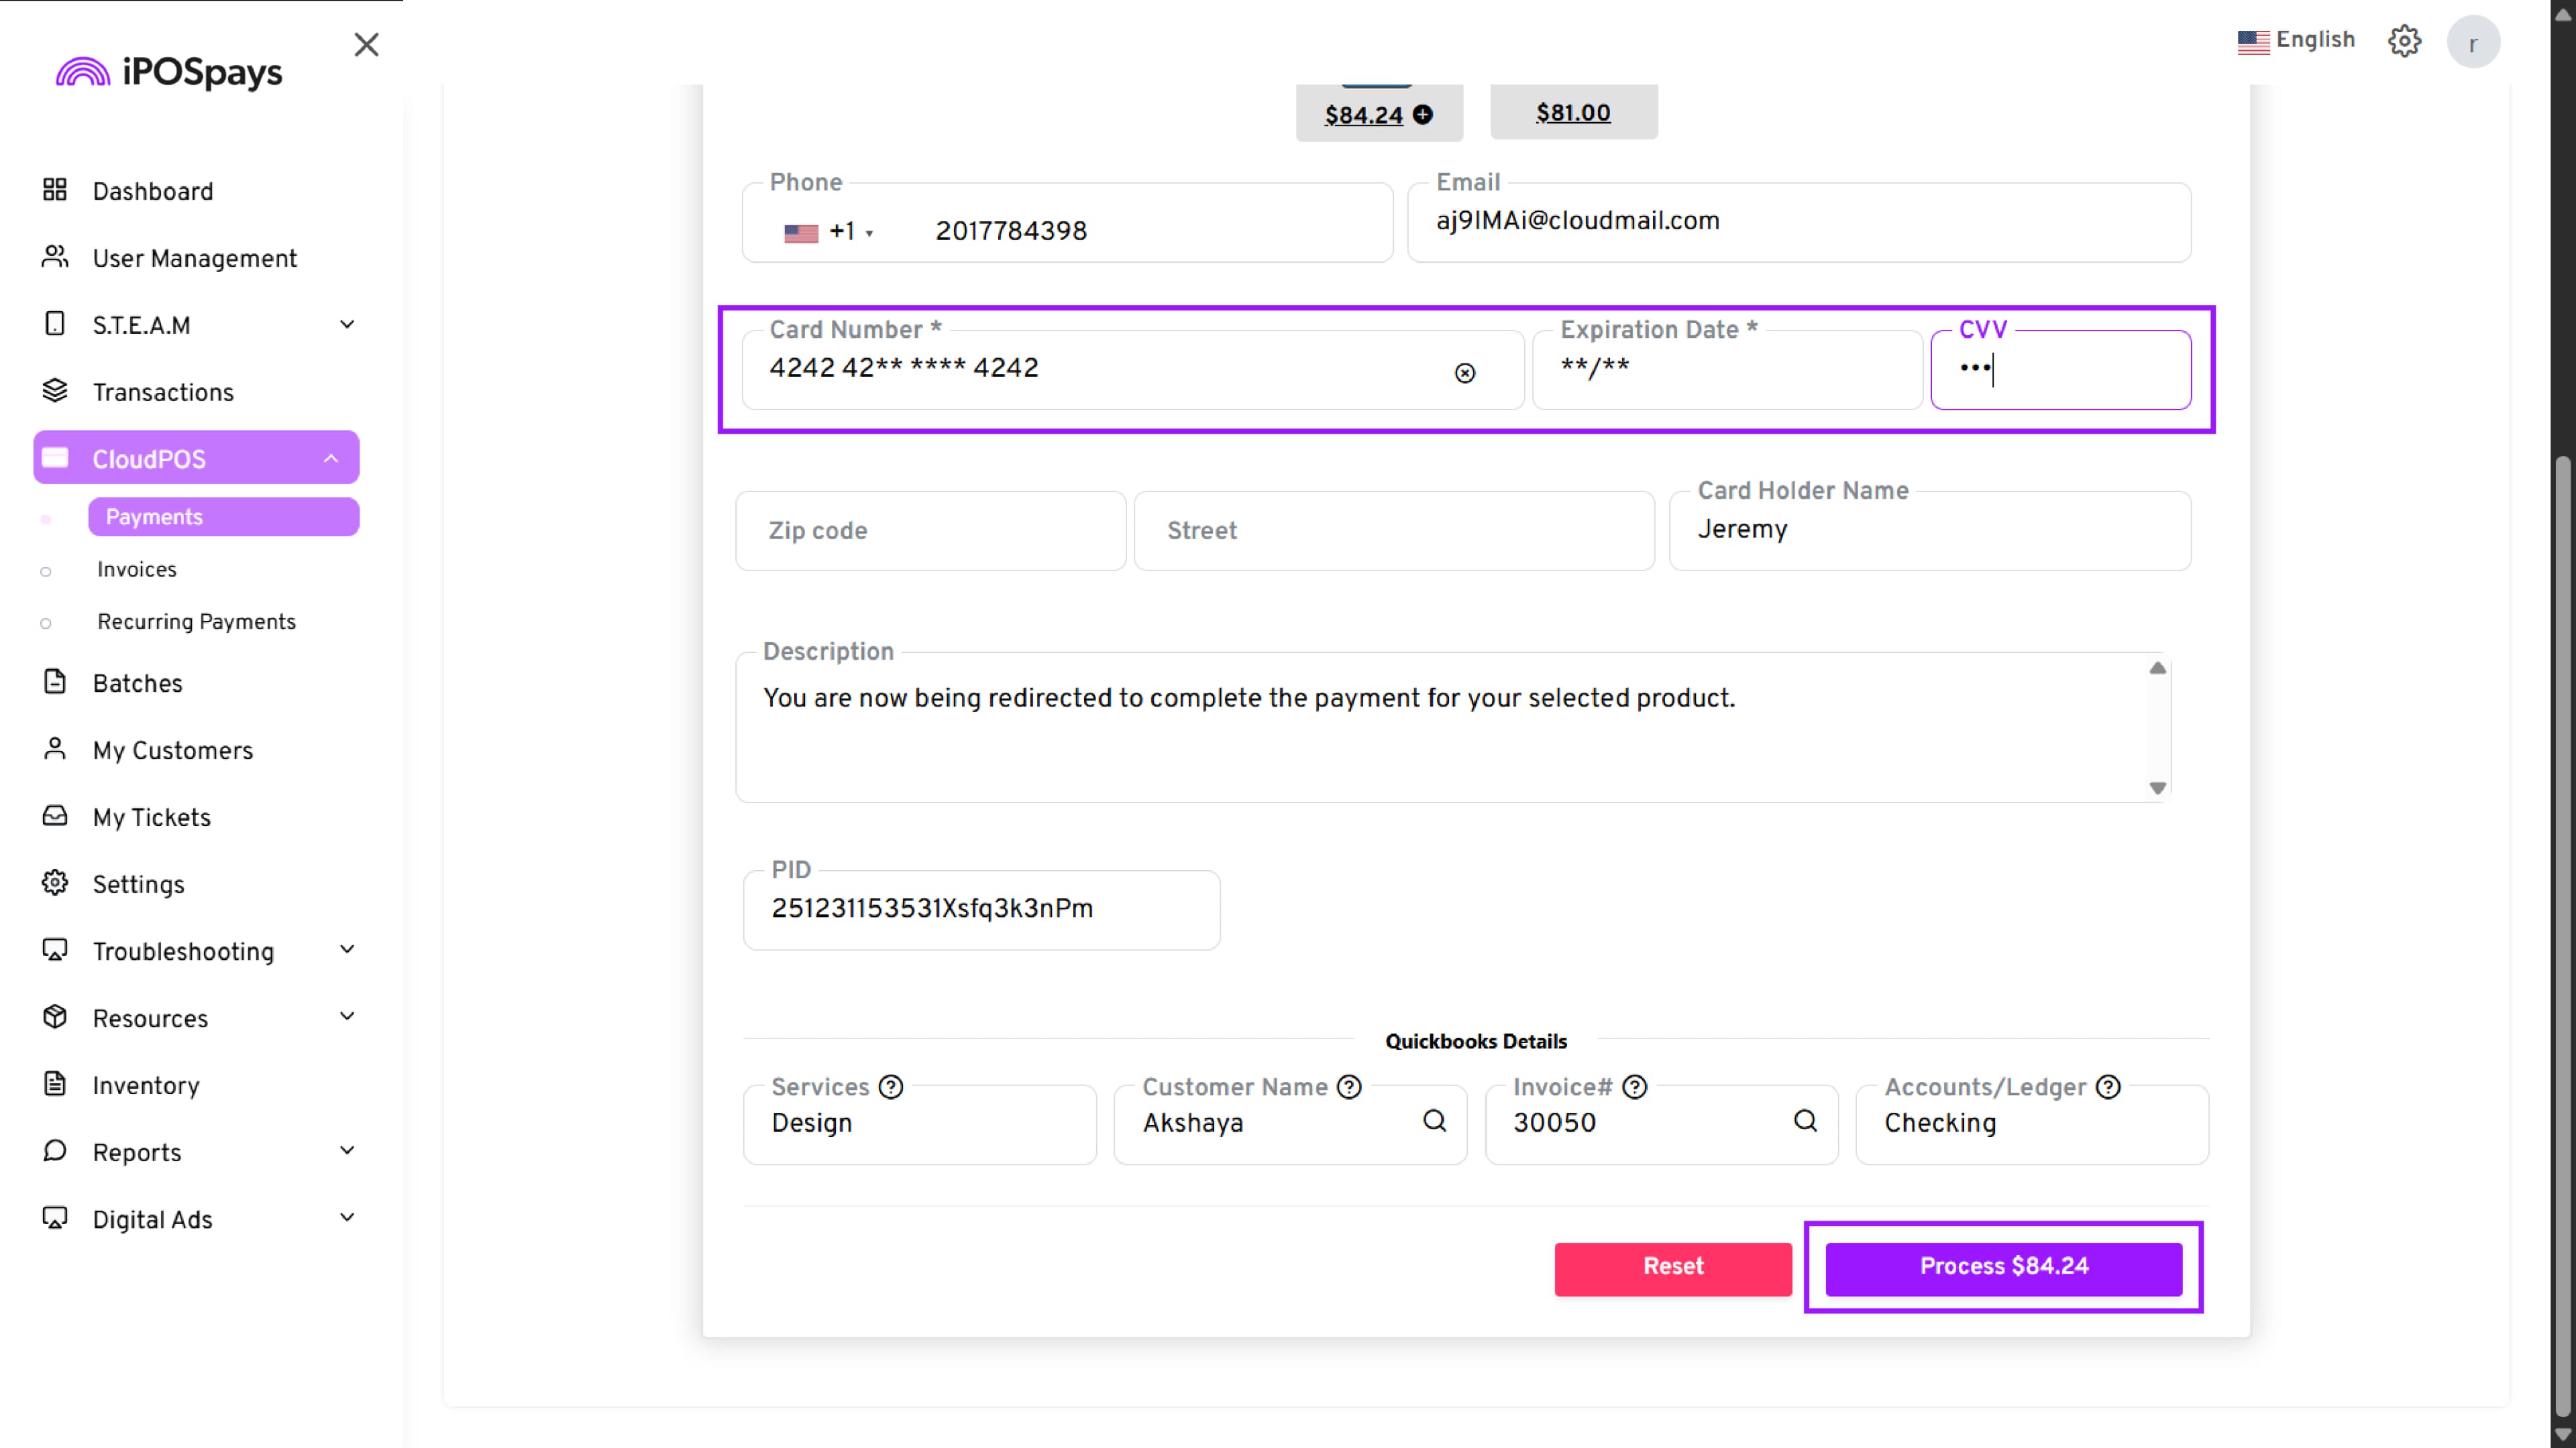2576x1448 pixels.
Task: Open Invoices under CloudPOS
Action: coord(136,570)
